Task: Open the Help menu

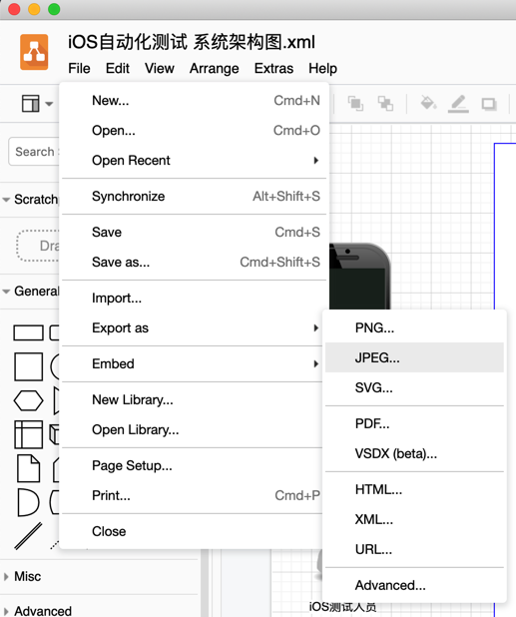Action: click(322, 69)
